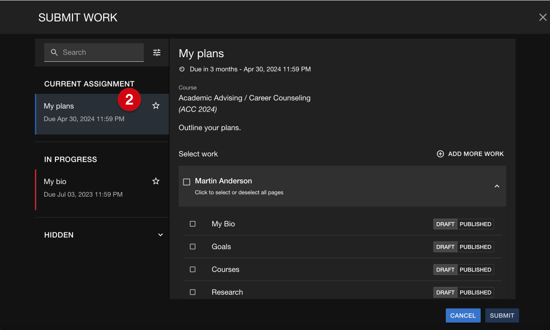Open the search filter options icon
Screen dimensions: 550x330
click(x=156, y=52)
